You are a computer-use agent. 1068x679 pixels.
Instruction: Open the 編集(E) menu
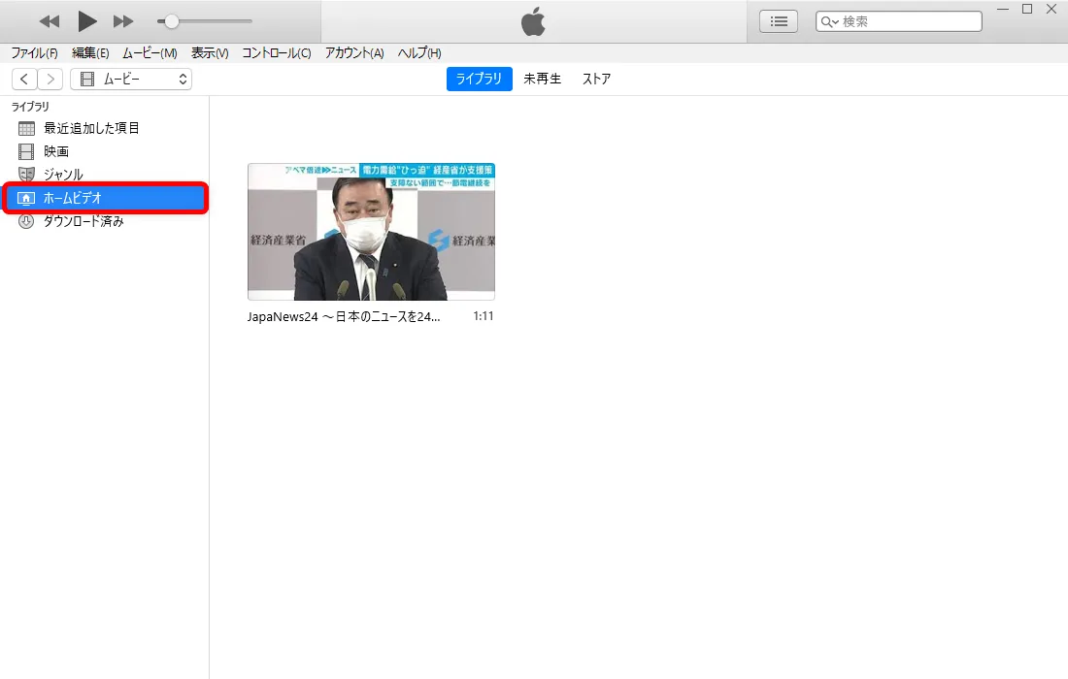tap(90, 53)
